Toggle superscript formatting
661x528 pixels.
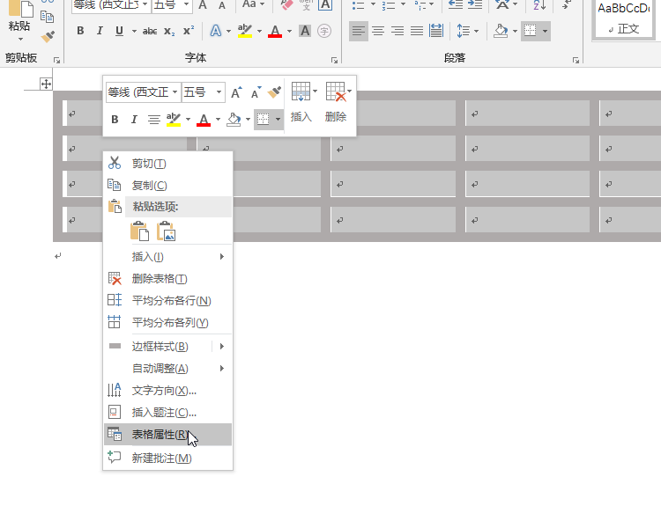tap(189, 31)
